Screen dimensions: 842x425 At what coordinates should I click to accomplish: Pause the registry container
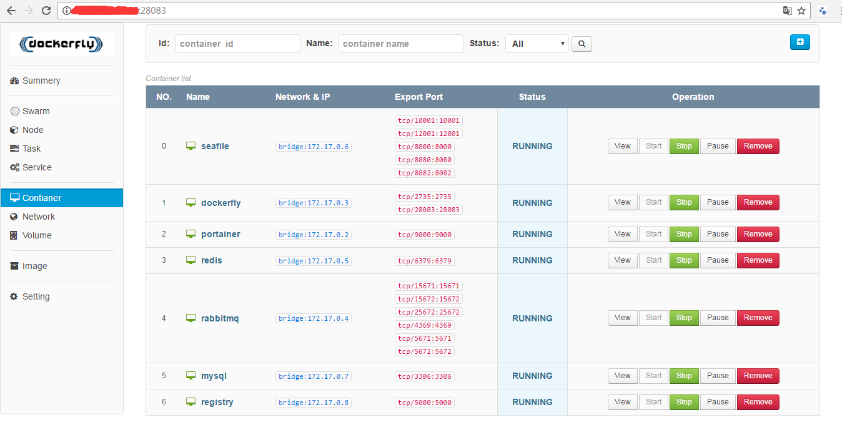tap(718, 402)
